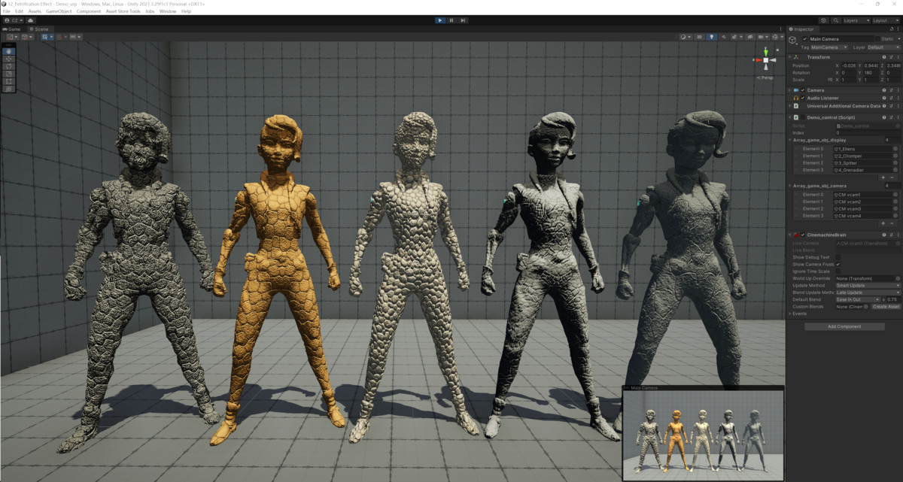The width and height of the screenshot is (903, 482).
Task: Uncheck the Camera component enable checkbox
Action: (x=803, y=90)
